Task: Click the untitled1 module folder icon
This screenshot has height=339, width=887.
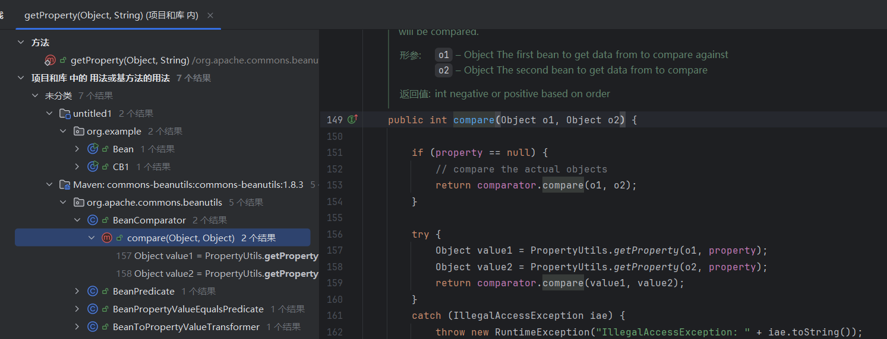Action: [65, 114]
